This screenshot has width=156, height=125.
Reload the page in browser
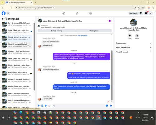tap(12, 7)
